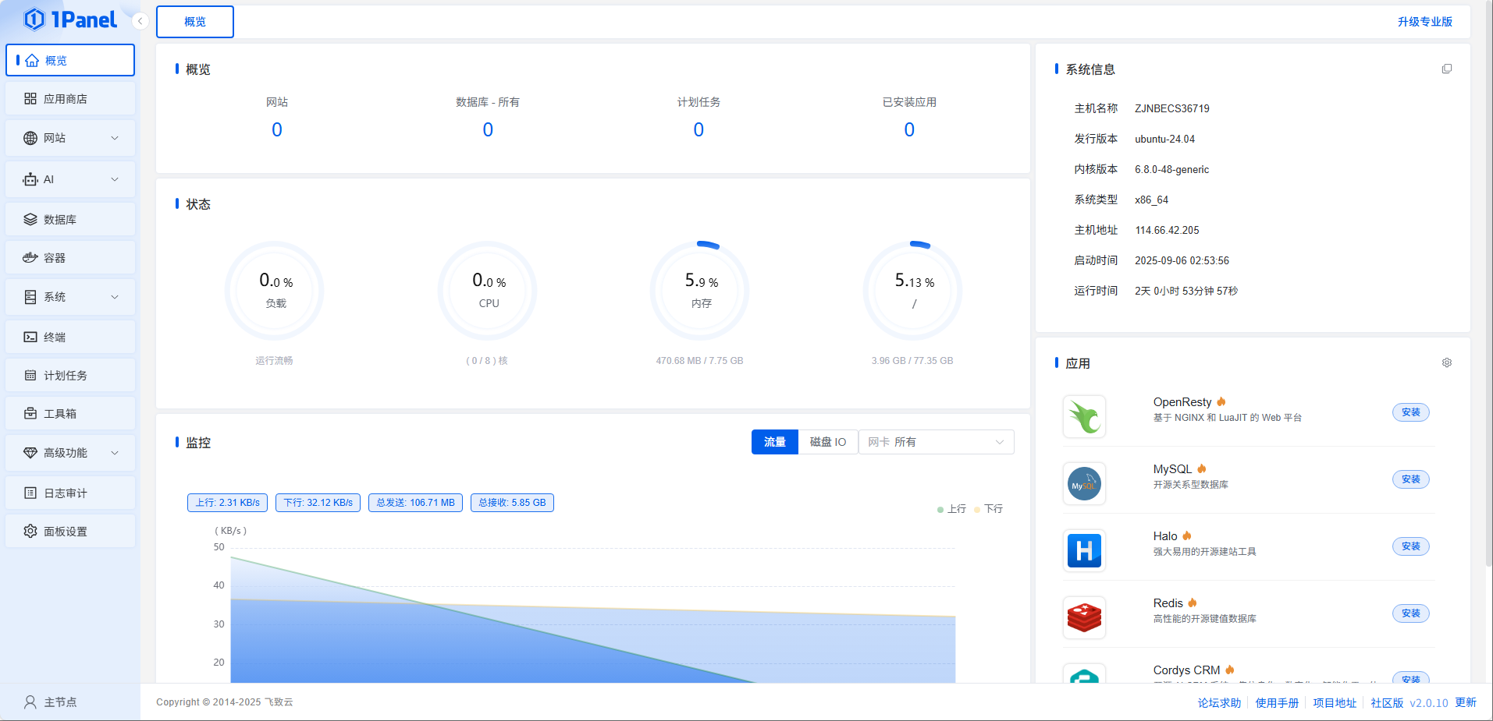Click the Redis app icon
This screenshot has height=721, width=1493.
click(x=1084, y=617)
